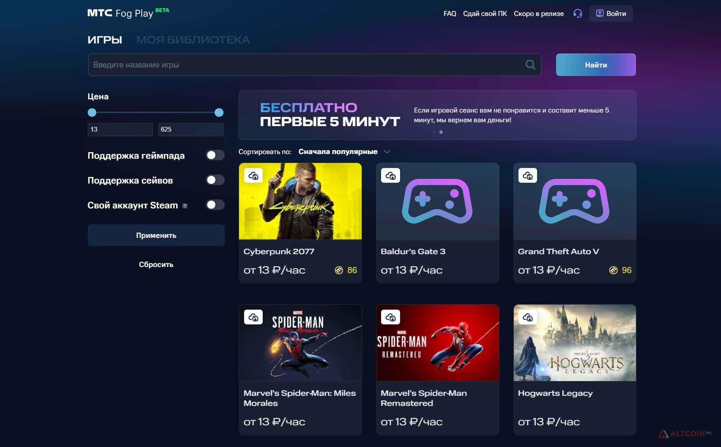Enable the Поддержка геймпада toggle
The image size is (721, 447).
click(215, 155)
